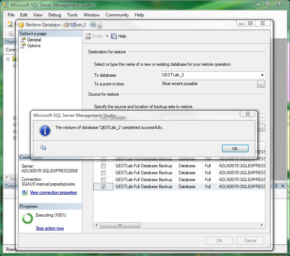Image resolution: width=290 pixels, height=256 pixels.
Task: Select the Options page icon
Action: [x=23, y=46]
